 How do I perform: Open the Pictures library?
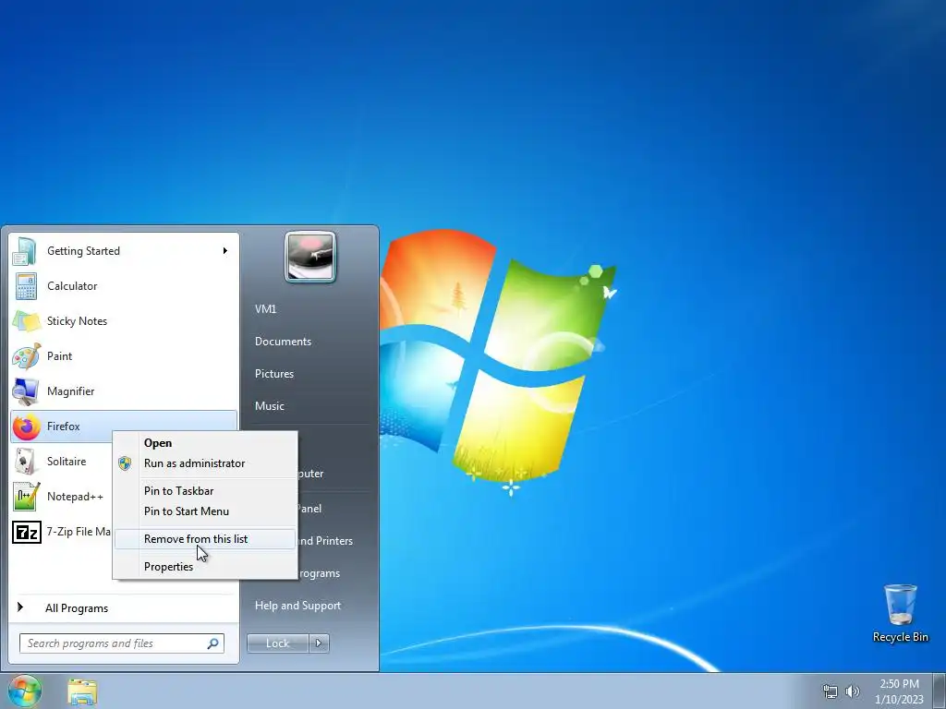tap(273, 374)
